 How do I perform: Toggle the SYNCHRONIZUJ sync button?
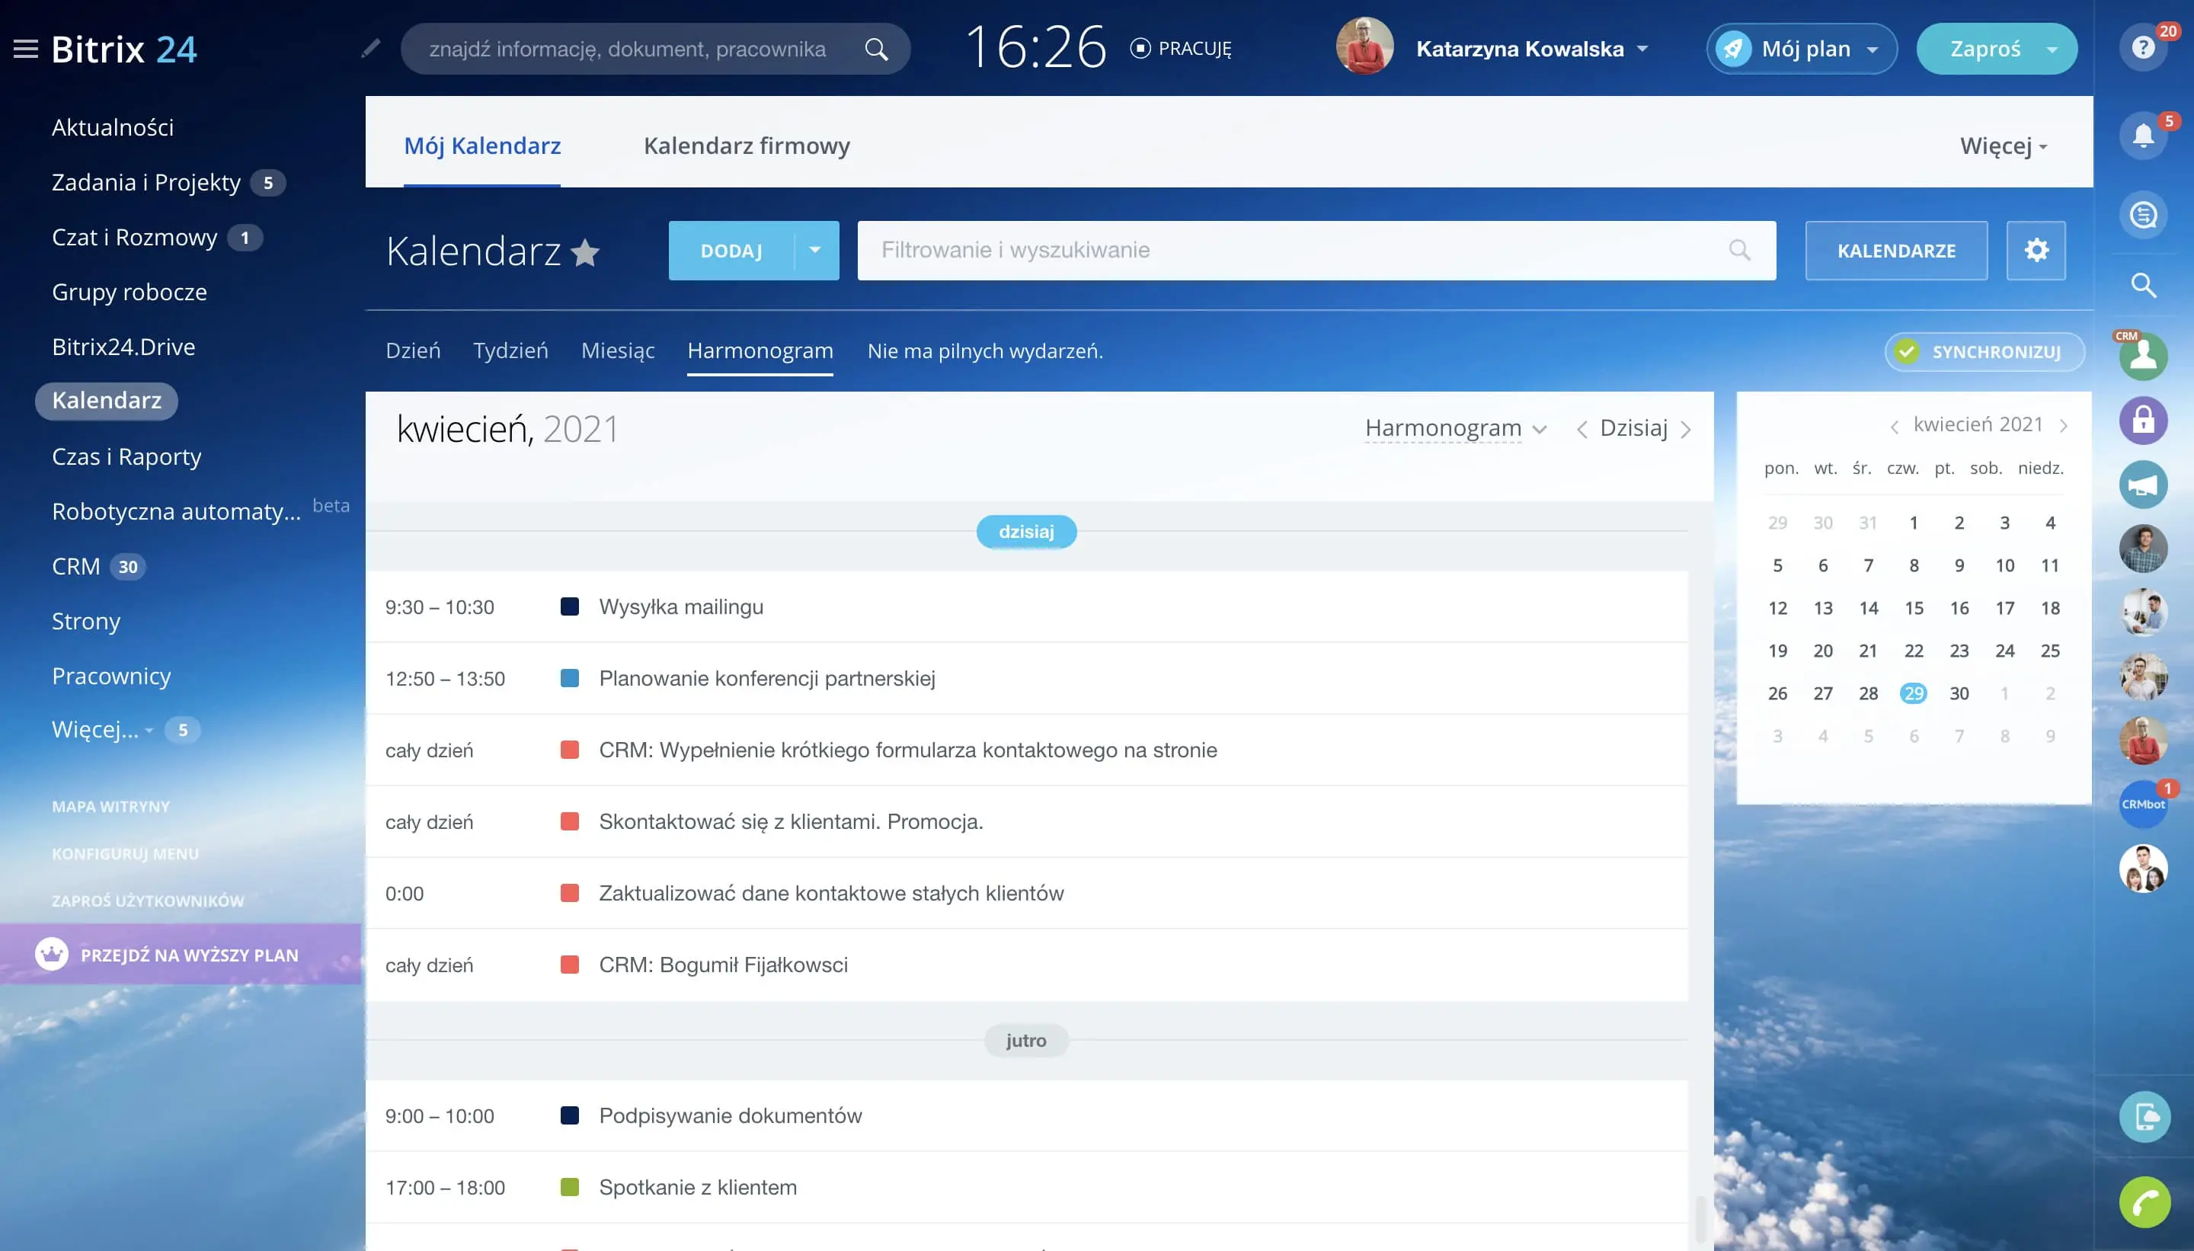tap(1984, 352)
